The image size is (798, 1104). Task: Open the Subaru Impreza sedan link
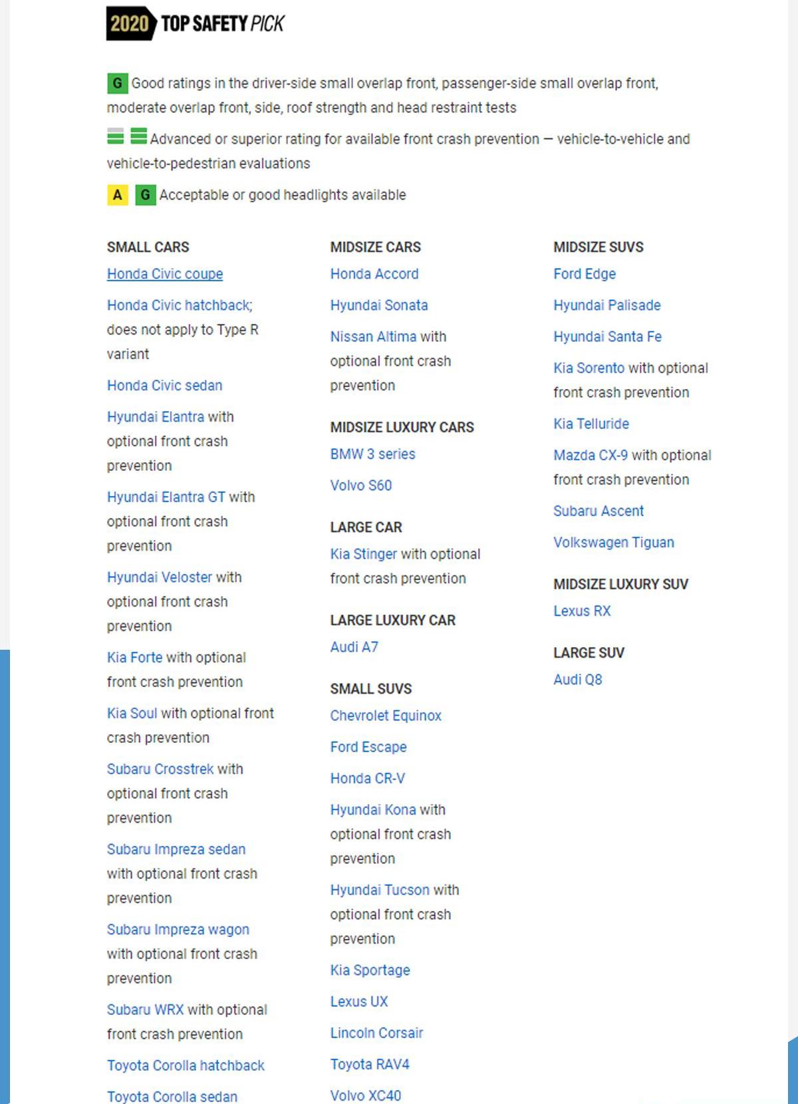point(176,849)
